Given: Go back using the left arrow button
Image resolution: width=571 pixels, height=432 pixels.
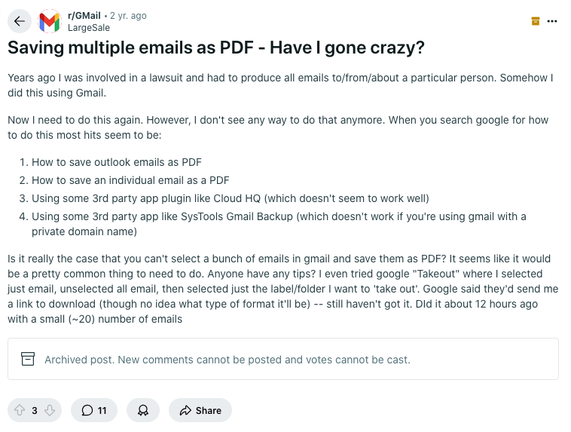Looking at the screenshot, I should coord(20,22).
